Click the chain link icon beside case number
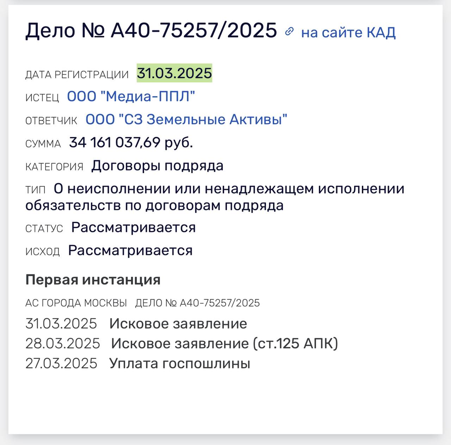Screen dimensions: 451x445 click(289, 32)
